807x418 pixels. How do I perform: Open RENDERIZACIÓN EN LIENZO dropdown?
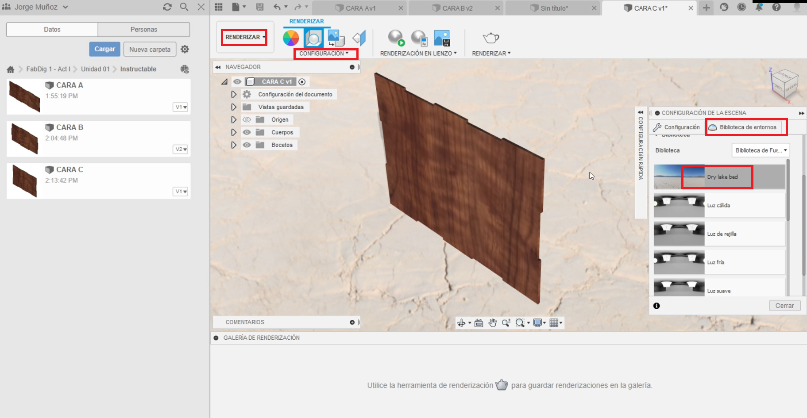click(418, 54)
